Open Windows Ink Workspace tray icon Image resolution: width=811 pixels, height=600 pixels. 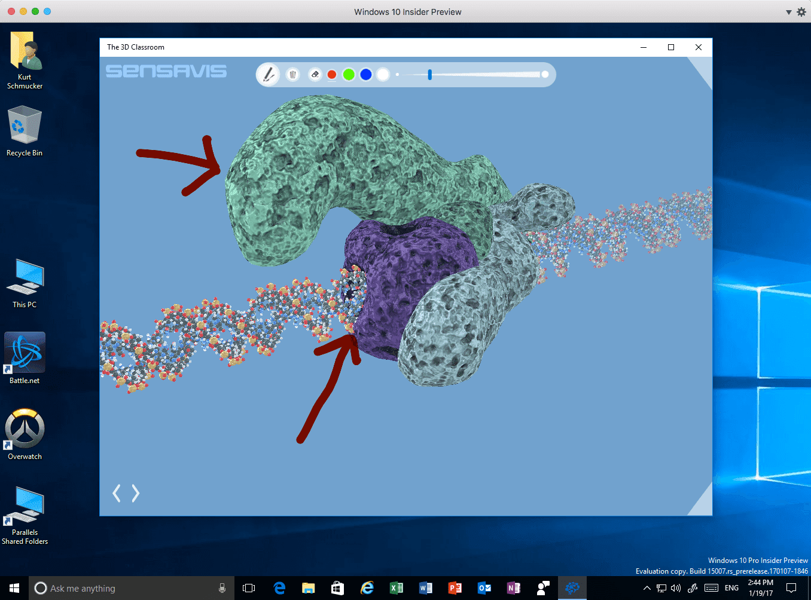tap(693, 588)
